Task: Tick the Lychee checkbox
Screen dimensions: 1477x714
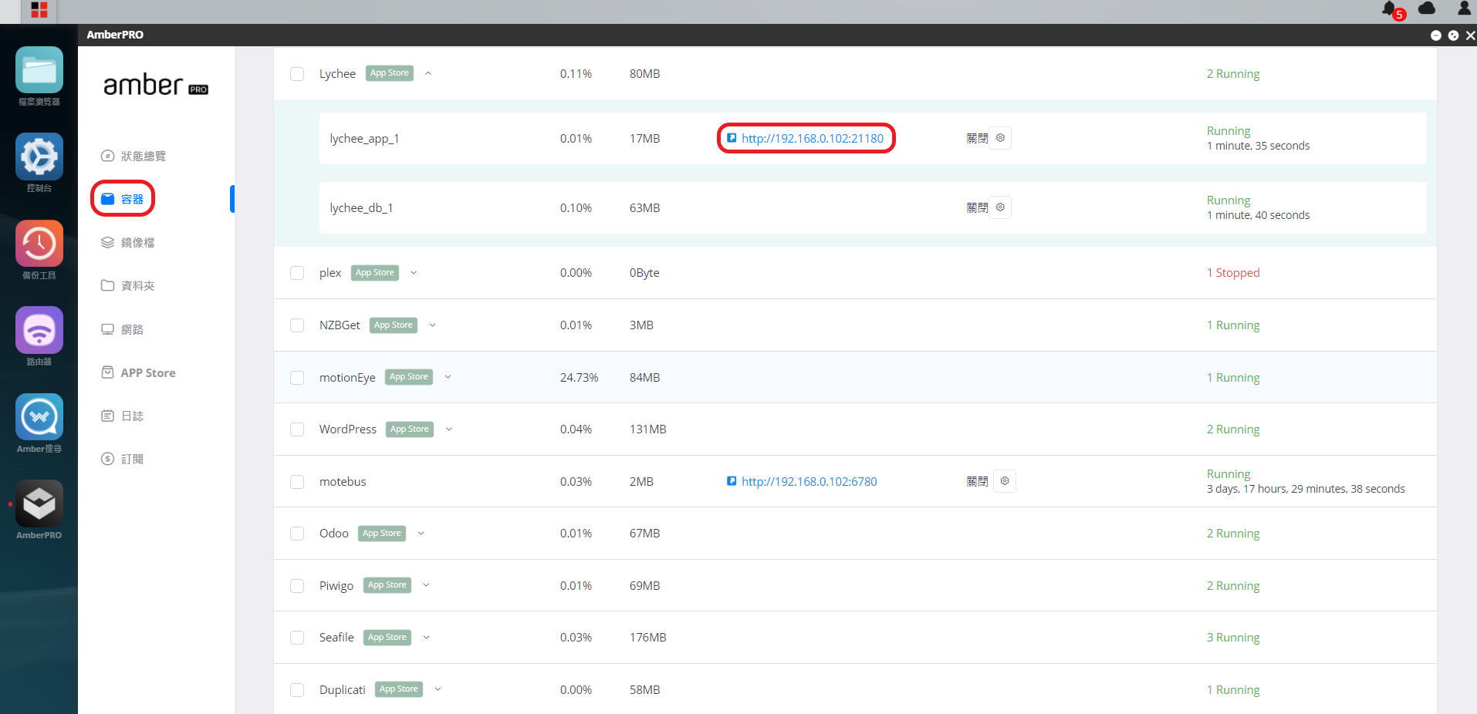Action: (x=297, y=74)
